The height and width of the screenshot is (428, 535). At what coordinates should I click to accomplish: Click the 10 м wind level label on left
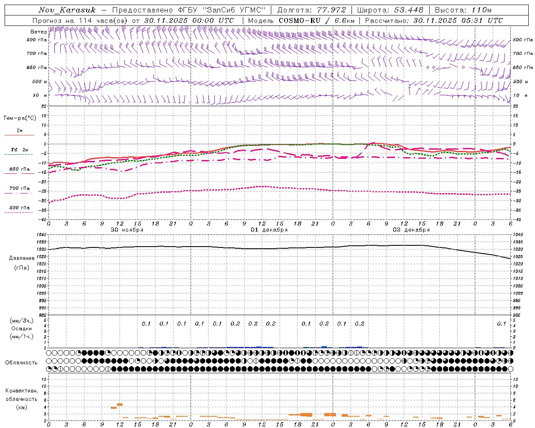pos(40,96)
